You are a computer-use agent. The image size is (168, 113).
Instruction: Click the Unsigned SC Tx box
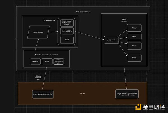(67, 31)
